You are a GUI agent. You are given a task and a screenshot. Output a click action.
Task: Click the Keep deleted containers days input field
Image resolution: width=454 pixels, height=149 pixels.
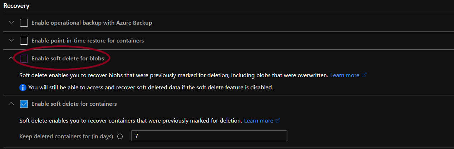(x=209, y=136)
